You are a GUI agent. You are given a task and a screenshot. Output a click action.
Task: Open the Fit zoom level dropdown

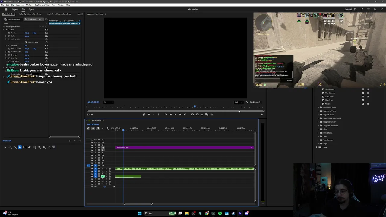pos(108,102)
